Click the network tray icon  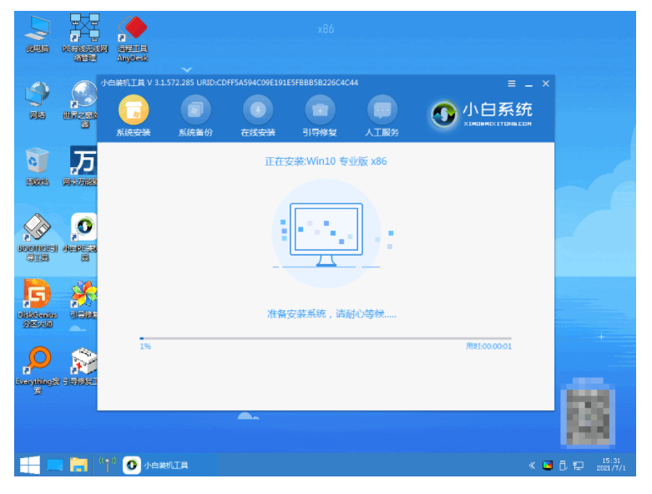pos(578,466)
